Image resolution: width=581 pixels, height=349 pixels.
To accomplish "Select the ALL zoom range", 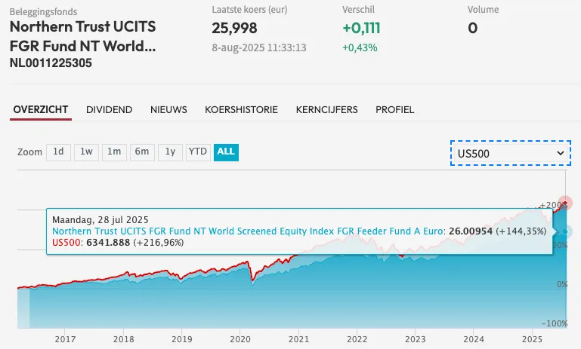I will click(226, 152).
